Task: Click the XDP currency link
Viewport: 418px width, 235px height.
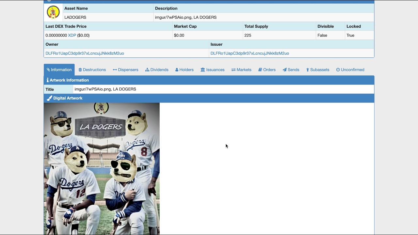Action: (x=72, y=35)
